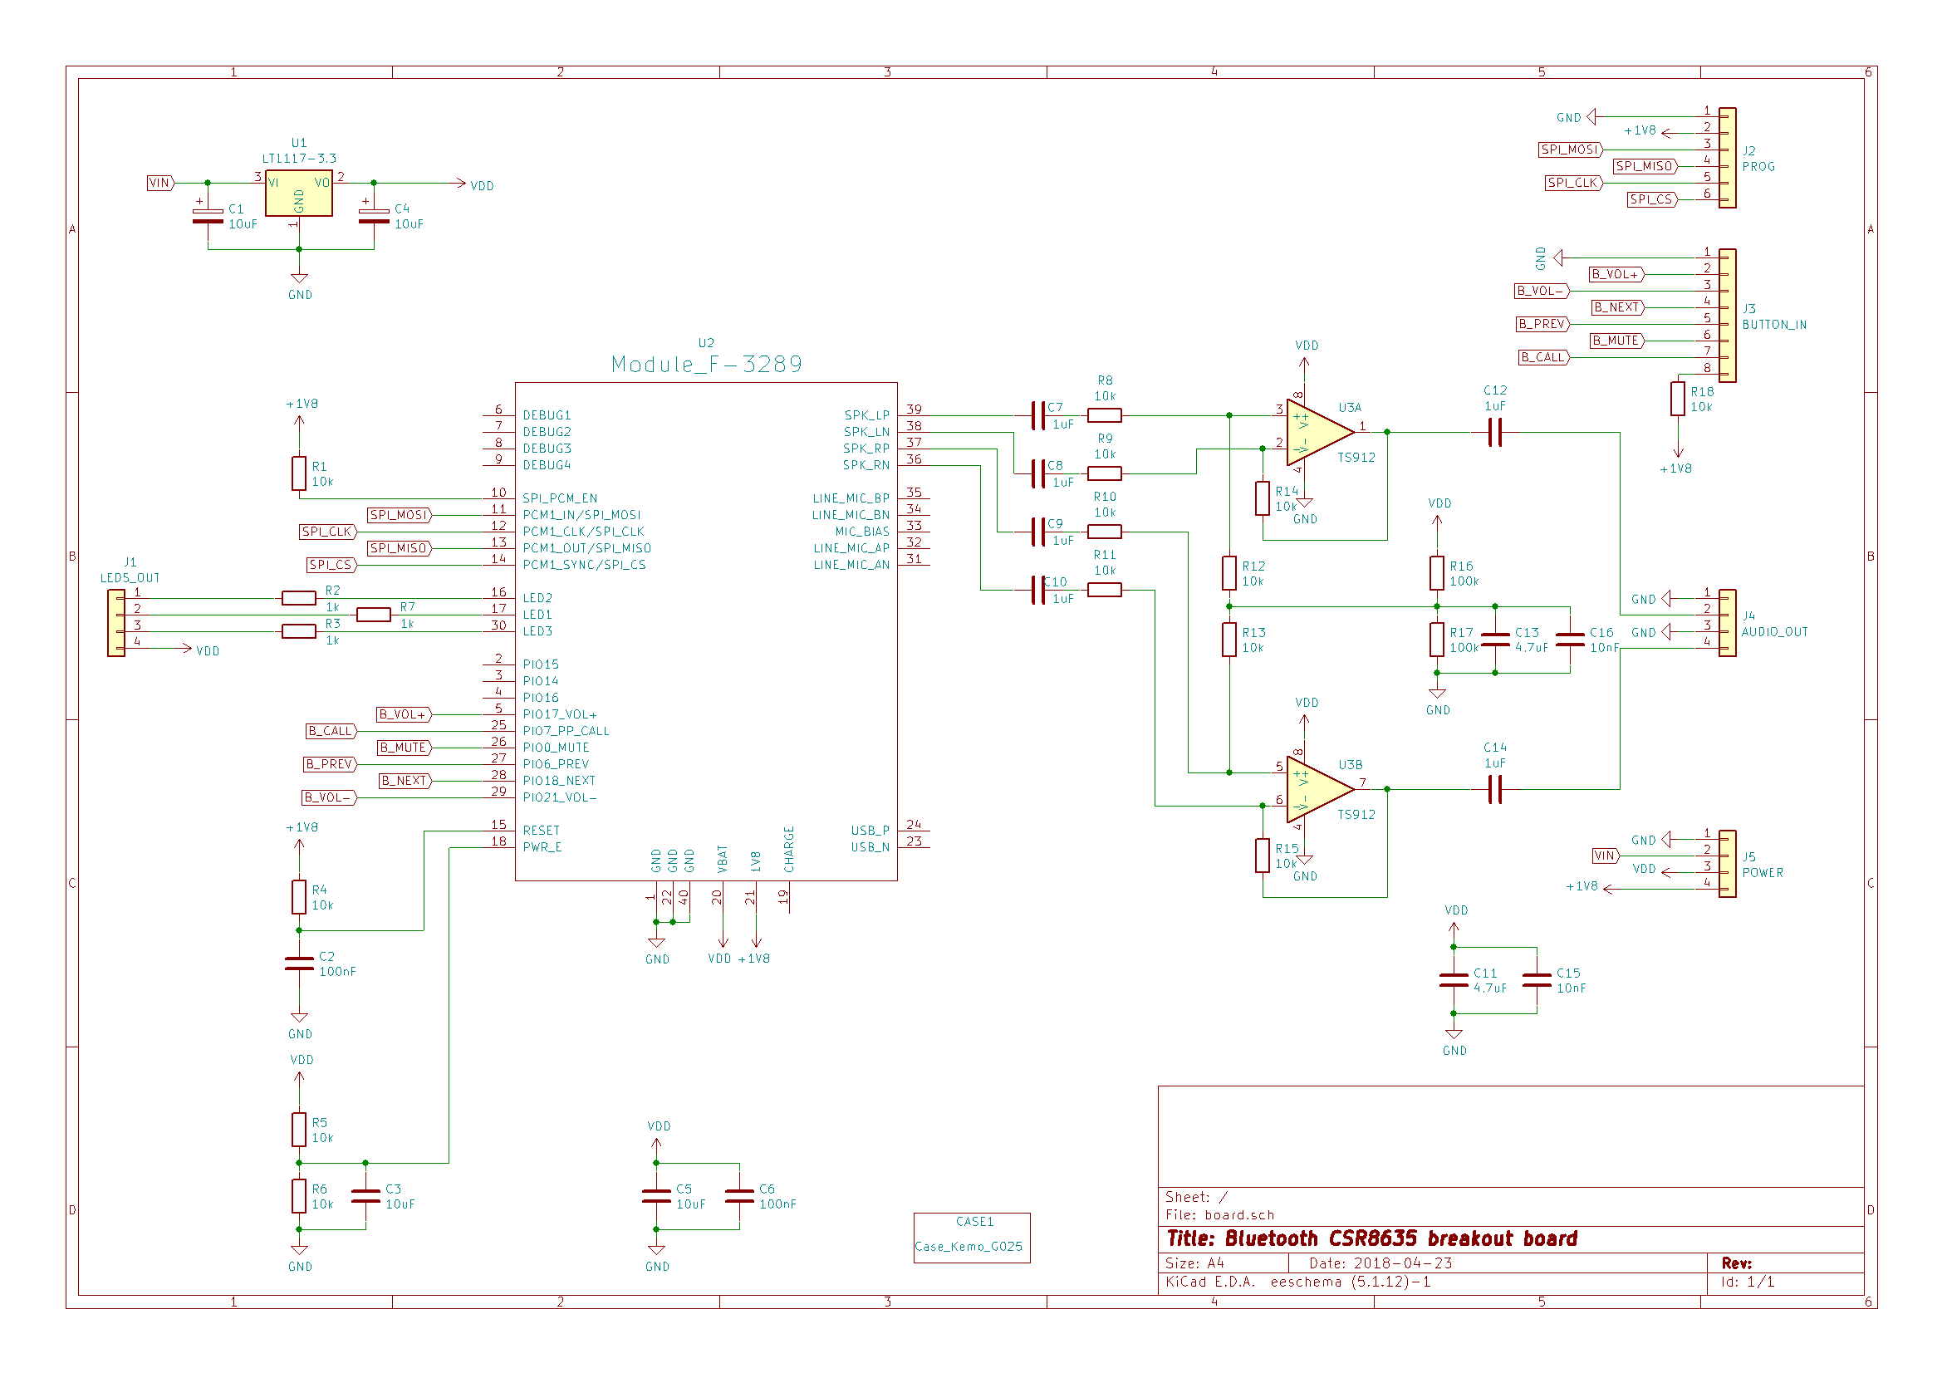Screen dimensions: 1942x1373
Task: Click the LINE_MIC_BP pin label
Action: [x=851, y=499]
